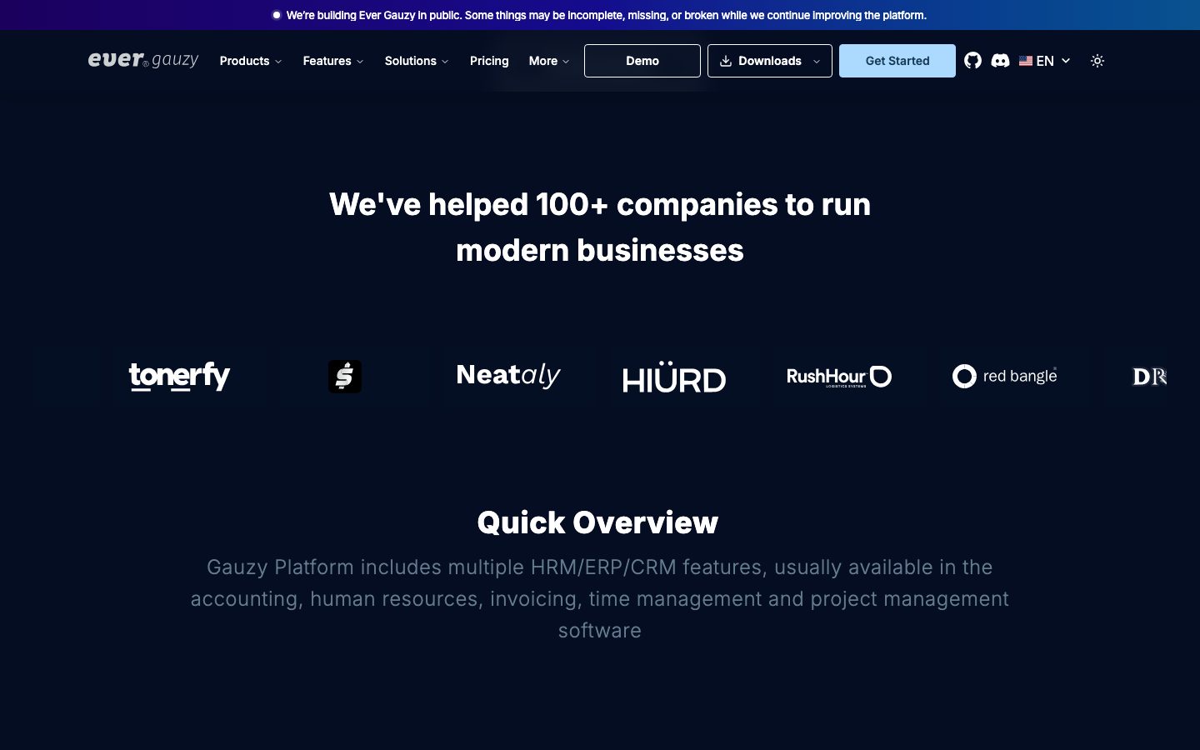The image size is (1200, 750).
Task: Expand the Solutions menu
Action: pos(417,61)
